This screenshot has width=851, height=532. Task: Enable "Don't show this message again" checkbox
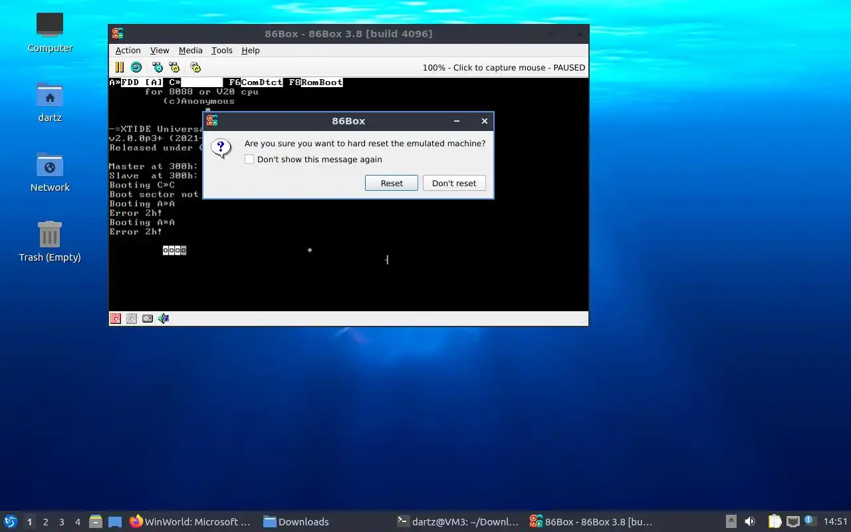click(249, 160)
